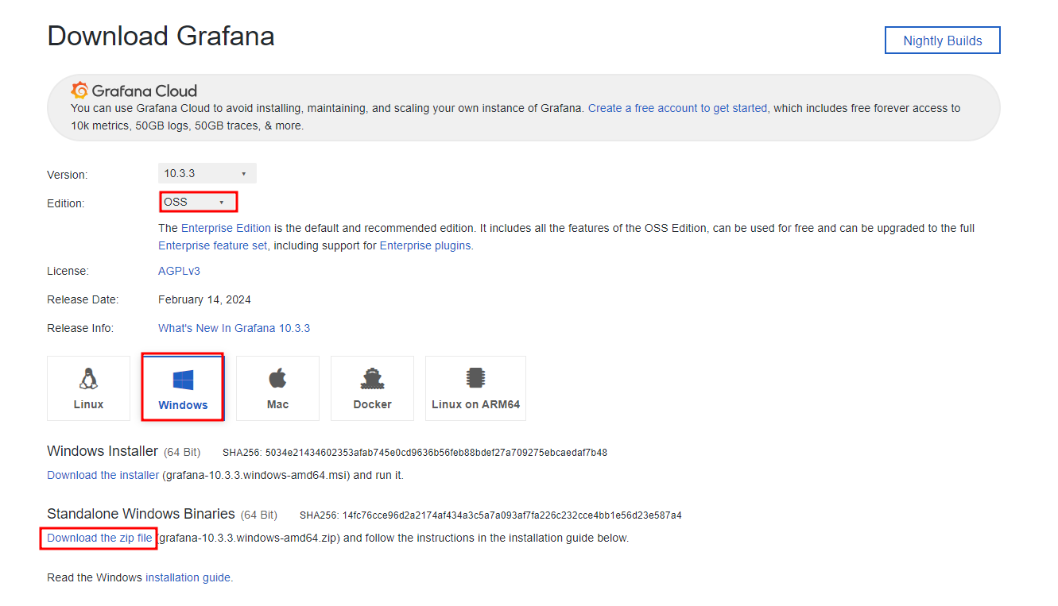The height and width of the screenshot is (606, 1058).
Task: Select the Windows platform tab
Action: [183, 388]
